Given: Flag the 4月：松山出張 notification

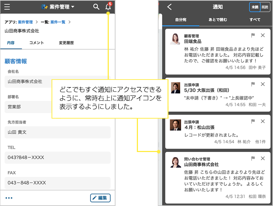Looking at the screenshot, I should pyautogui.click(x=253, y=121).
